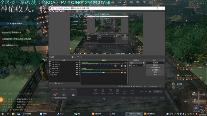Click the 工作室模式 button
The height and width of the screenshot is (116, 207).
pyautogui.click(x=155, y=70)
